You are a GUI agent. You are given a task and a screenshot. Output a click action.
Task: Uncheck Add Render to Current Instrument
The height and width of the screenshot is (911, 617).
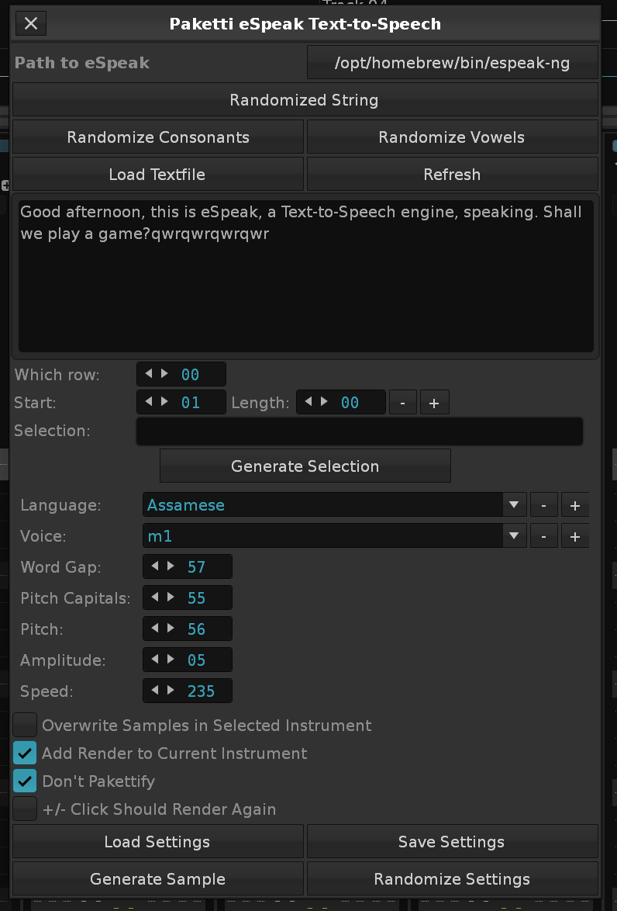click(x=25, y=753)
